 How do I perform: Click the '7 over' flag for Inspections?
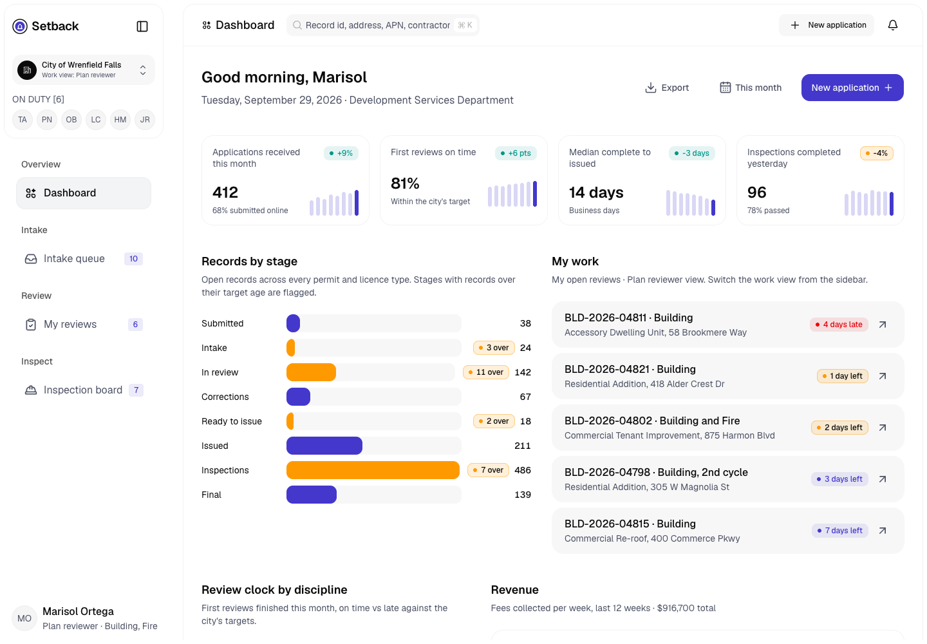(489, 470)
